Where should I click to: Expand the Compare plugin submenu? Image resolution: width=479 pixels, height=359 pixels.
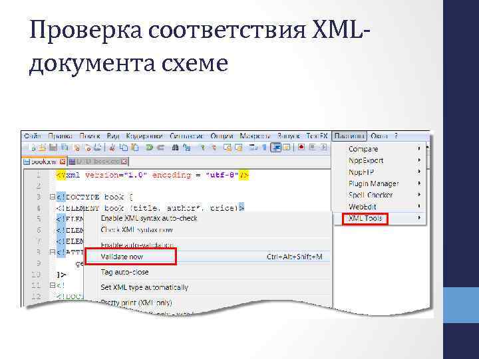380,149
